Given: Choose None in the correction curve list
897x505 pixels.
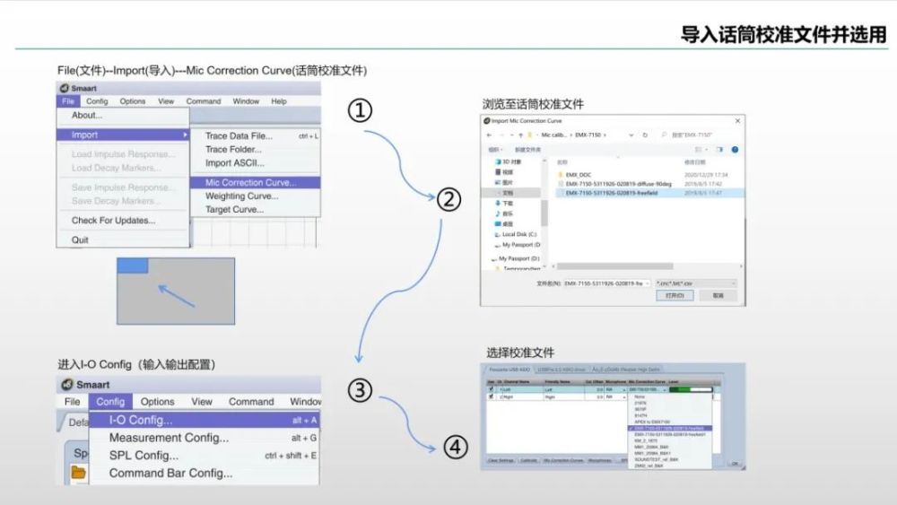Looking at the screenshot, I should point(640,396).
